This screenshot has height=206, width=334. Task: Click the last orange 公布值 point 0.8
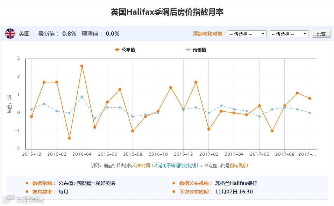pos(310,98)
